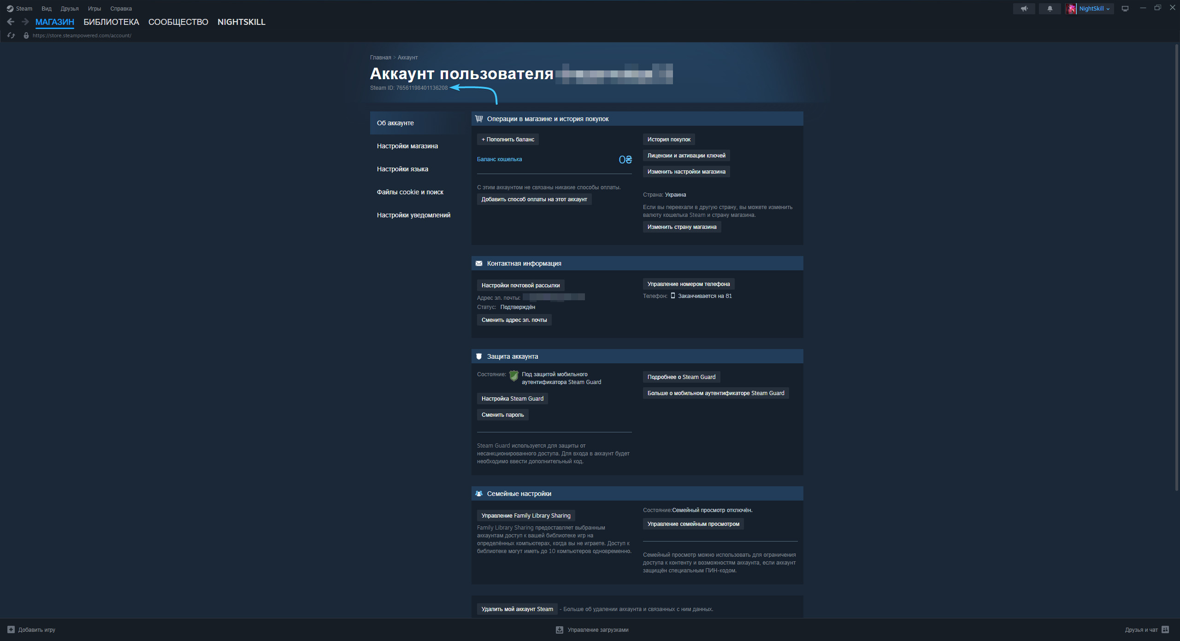1180x641 pixels.
Task: Open the announcements megaphone icon
Action: click(x=1024, y=9)
